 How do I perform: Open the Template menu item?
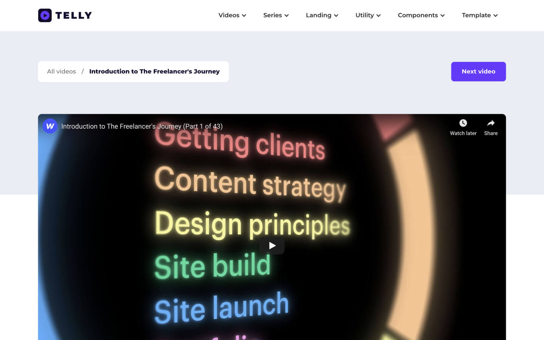[x=477, y=15]
